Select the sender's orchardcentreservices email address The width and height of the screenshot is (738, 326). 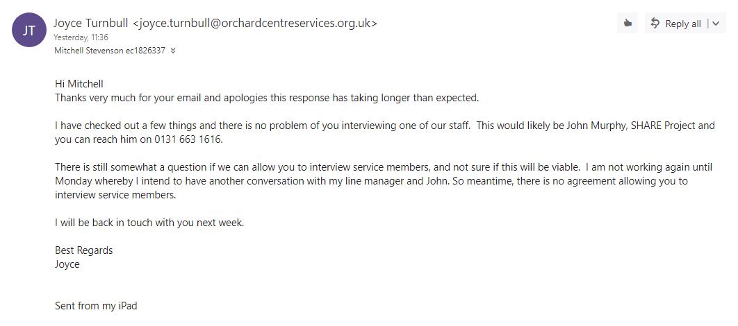pos(255,23)
